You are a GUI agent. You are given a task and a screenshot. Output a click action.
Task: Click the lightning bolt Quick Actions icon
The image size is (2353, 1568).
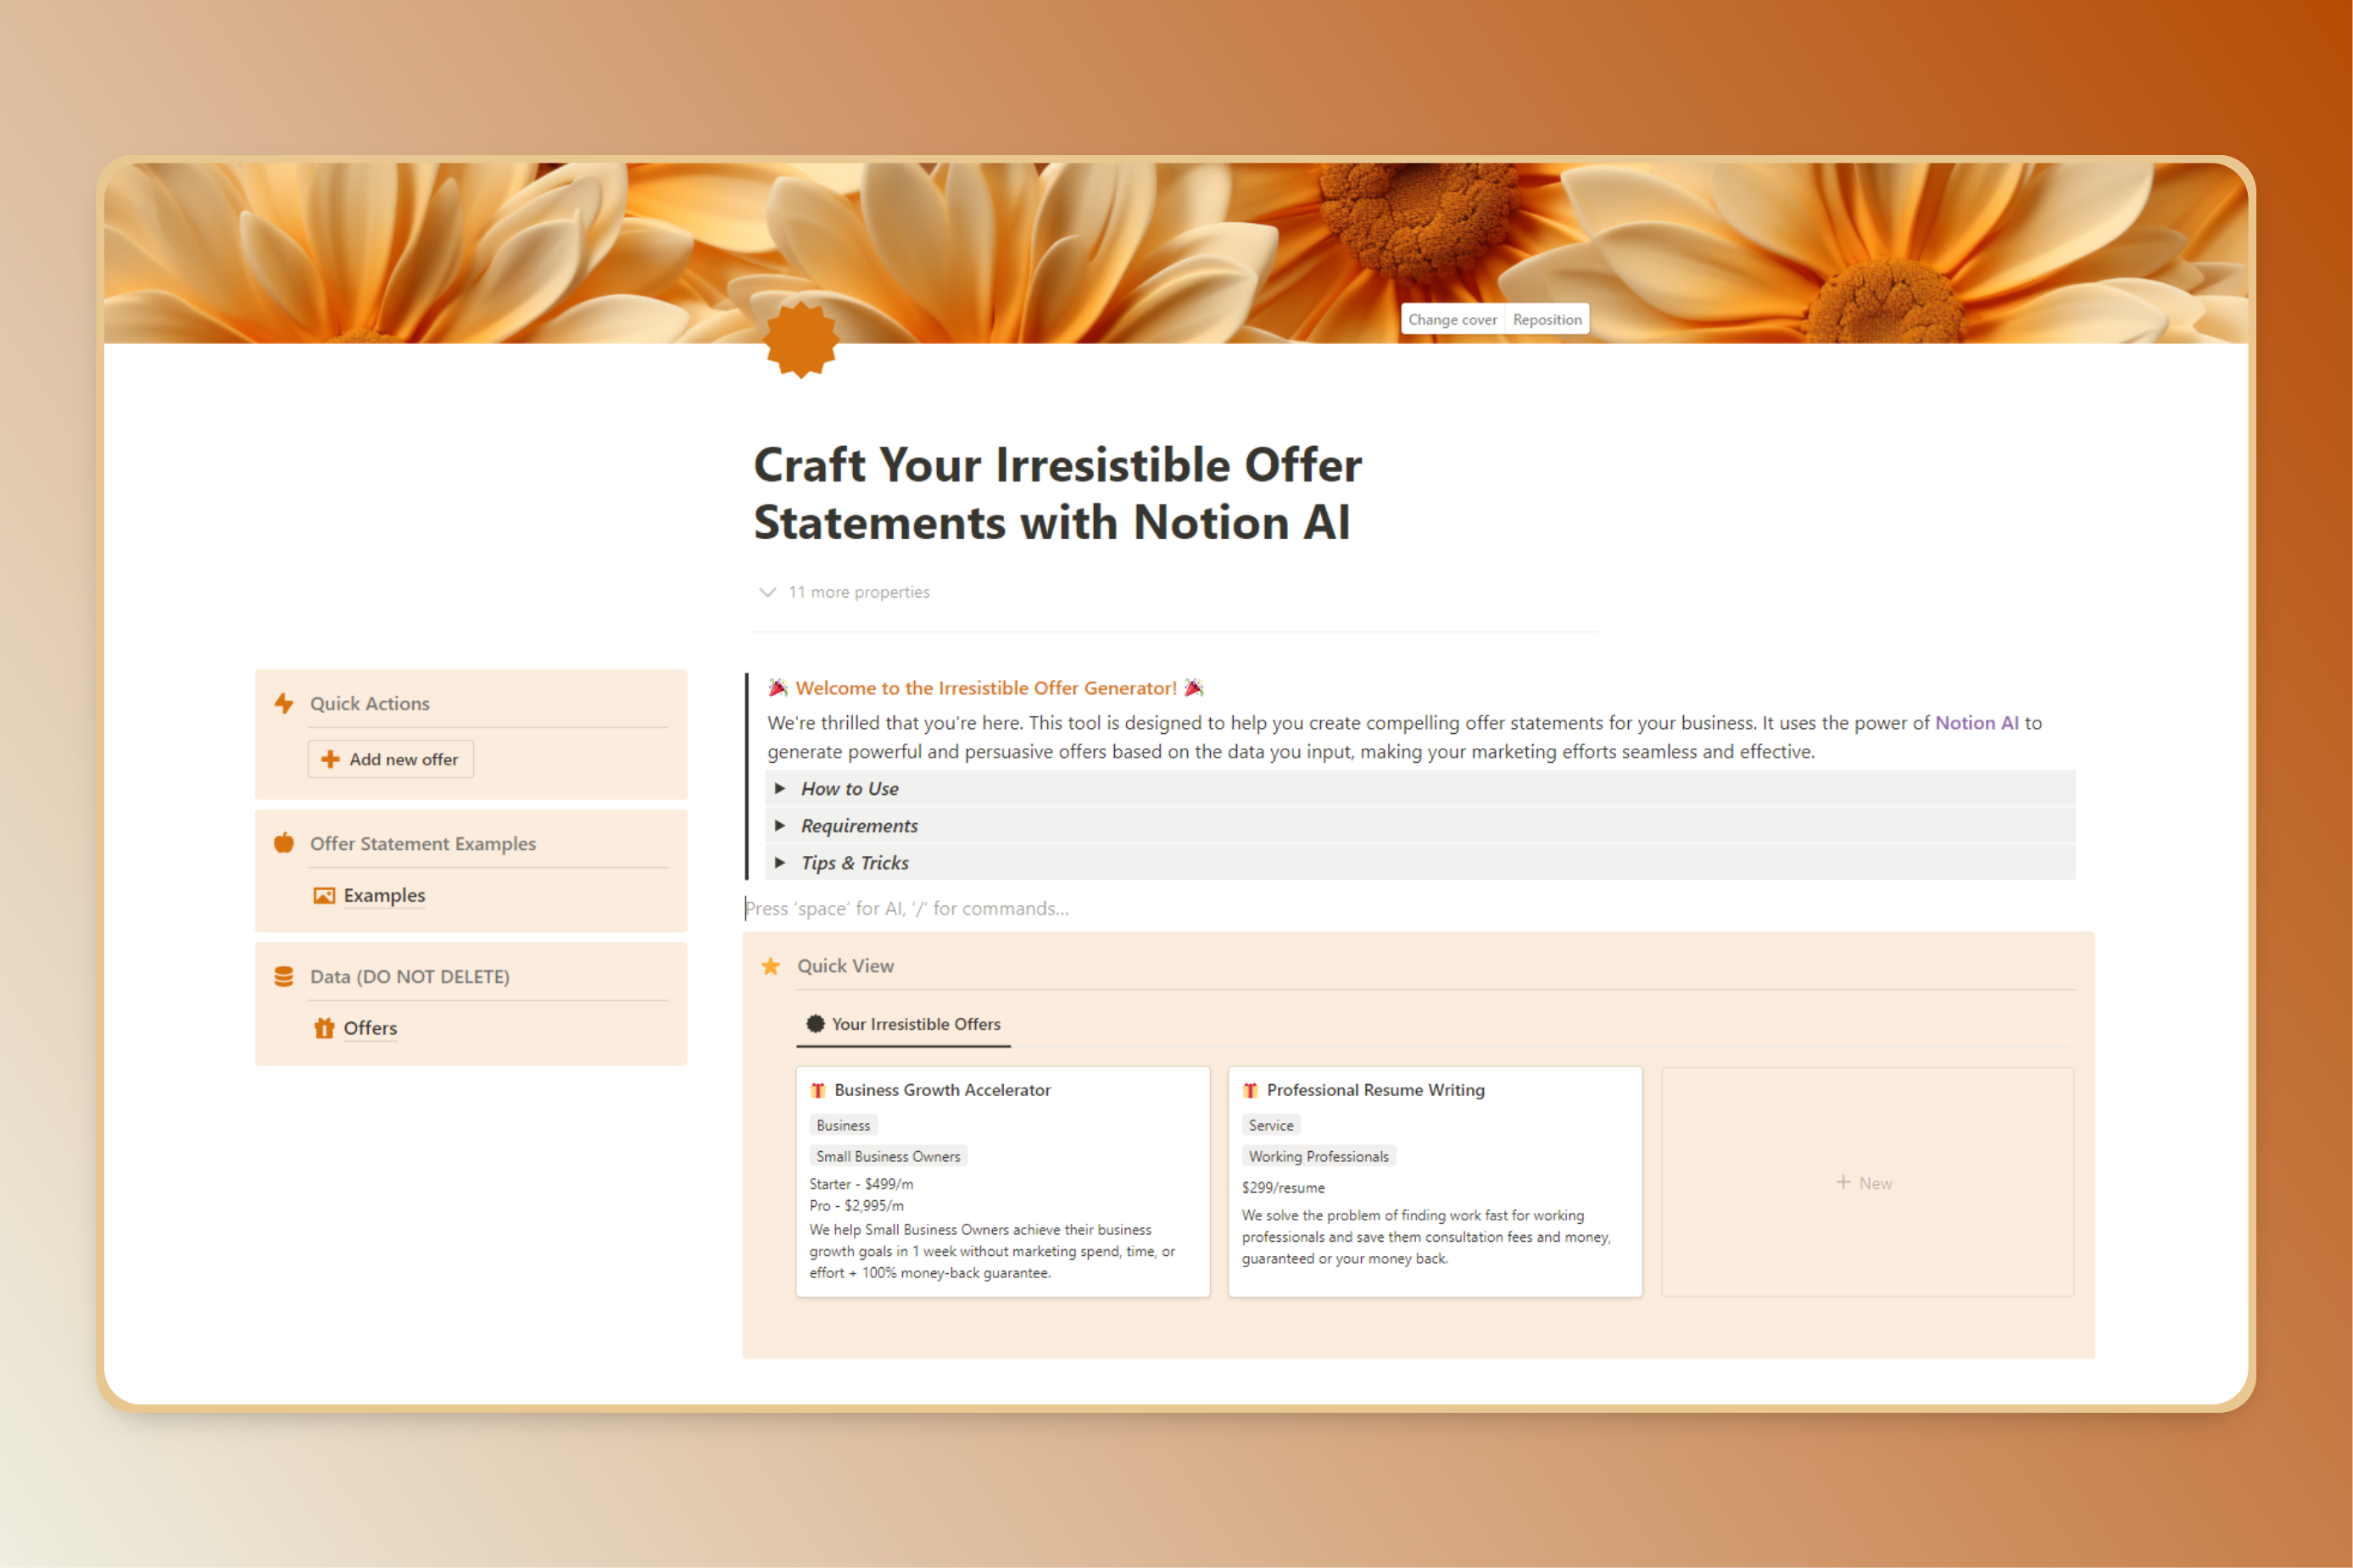click(x=284, y=703)
